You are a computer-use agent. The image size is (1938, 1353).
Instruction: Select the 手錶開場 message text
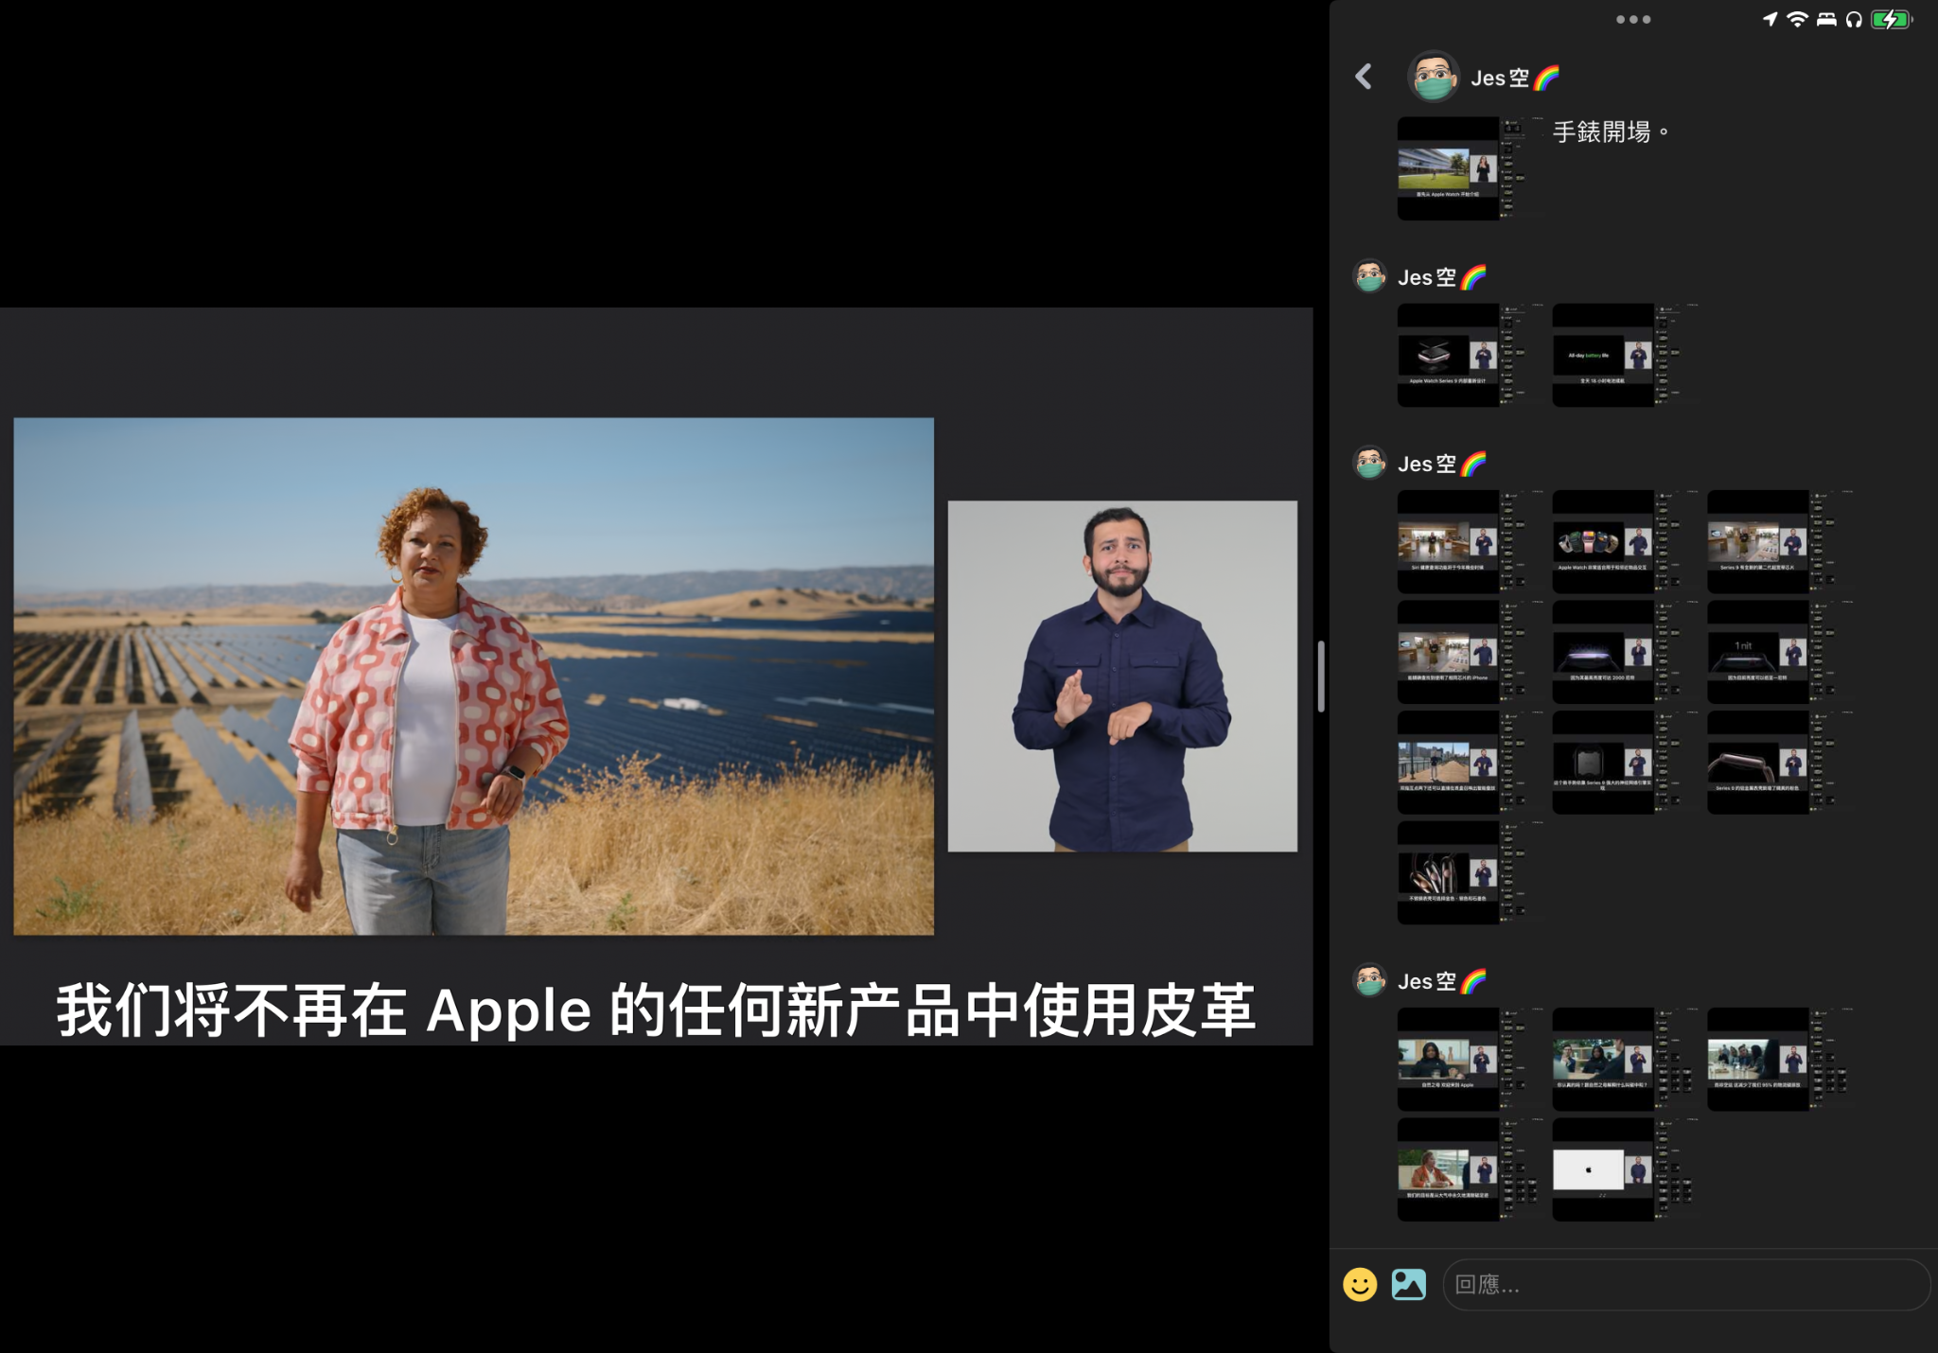pos(1611,132)
